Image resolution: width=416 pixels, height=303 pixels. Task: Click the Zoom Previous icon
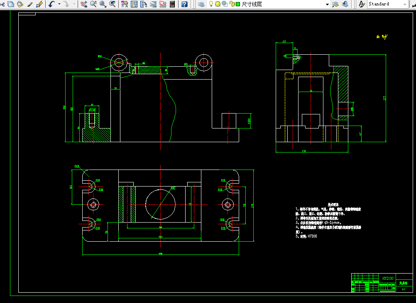[113, 4]
